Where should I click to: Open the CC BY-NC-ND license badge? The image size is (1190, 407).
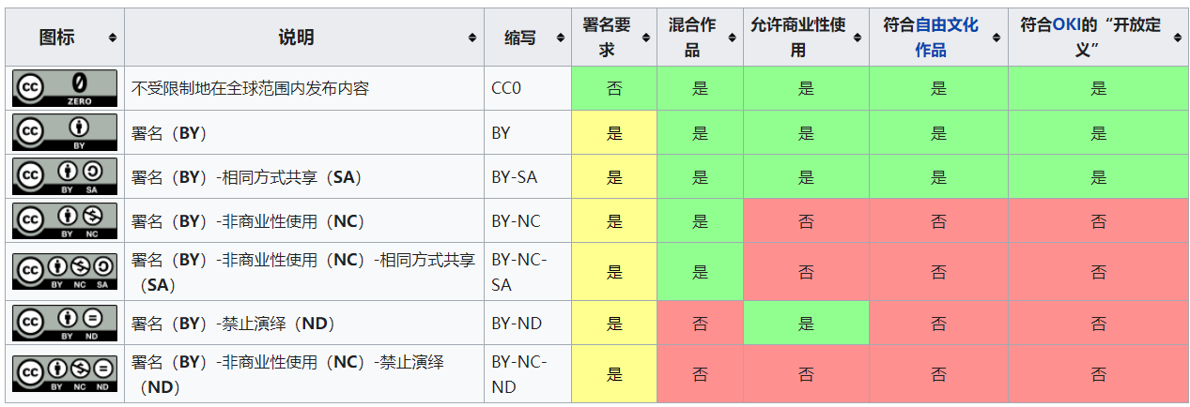point(65,373)
